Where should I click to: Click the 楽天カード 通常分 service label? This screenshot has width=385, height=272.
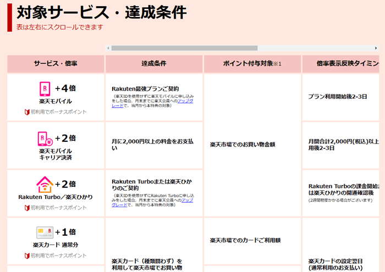[56, 245]
